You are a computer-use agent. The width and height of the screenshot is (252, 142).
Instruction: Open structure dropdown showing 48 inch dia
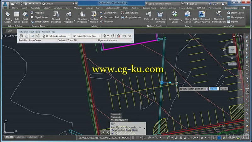56,36
